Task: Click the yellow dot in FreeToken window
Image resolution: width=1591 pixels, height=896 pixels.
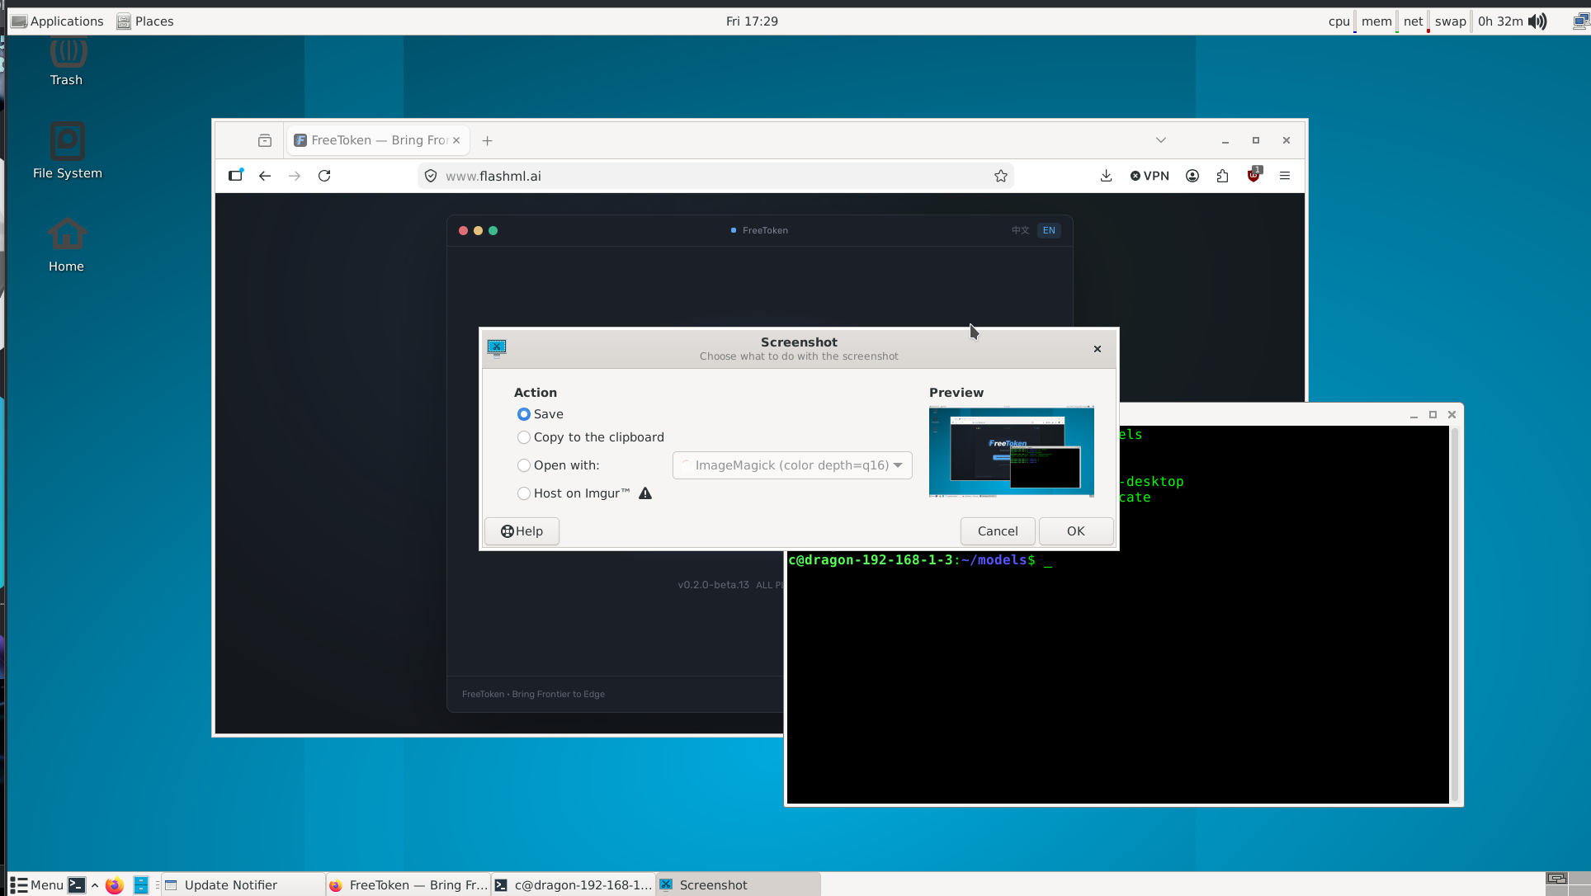Action: pos(478,231)
